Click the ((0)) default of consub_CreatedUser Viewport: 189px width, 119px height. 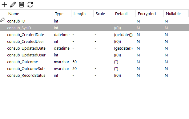coord(117,42)
